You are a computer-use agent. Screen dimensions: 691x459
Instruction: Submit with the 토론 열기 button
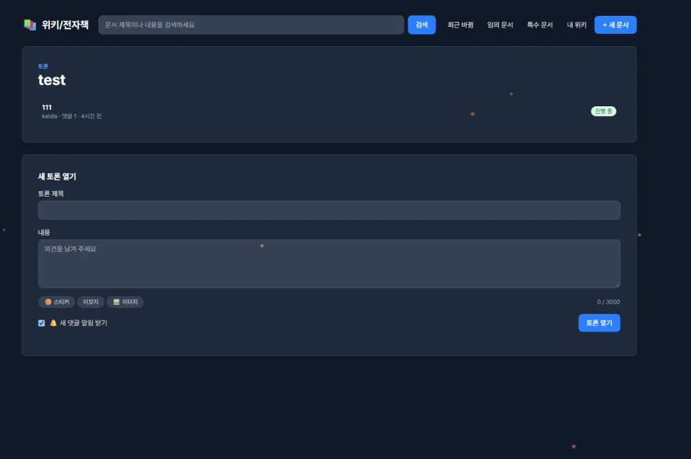tap(599, 323)
